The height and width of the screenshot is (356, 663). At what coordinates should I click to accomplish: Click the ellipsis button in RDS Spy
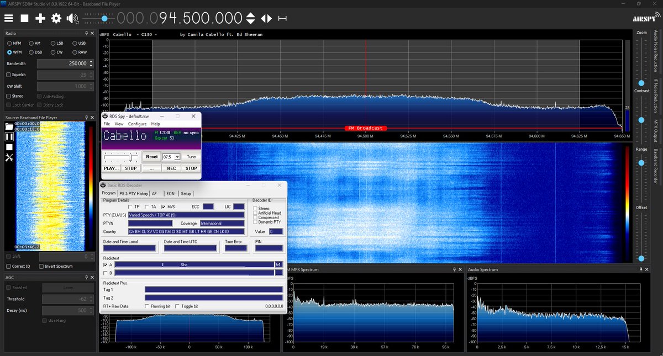click(x=151, y=168)
